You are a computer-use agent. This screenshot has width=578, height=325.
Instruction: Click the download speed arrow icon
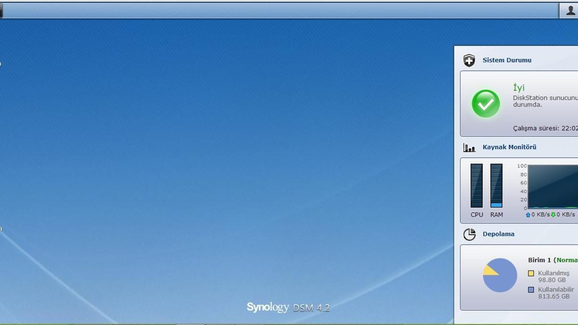(553, 215)
